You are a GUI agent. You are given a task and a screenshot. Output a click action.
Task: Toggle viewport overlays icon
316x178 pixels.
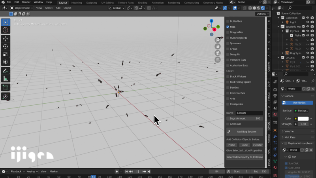coord(235,8)
